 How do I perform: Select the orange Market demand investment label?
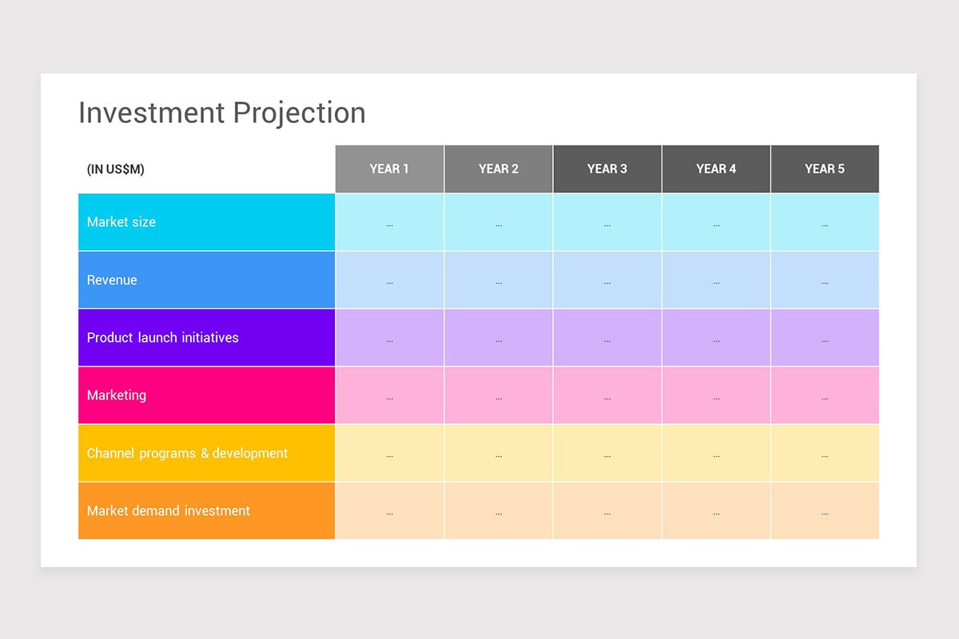[206, 510]
